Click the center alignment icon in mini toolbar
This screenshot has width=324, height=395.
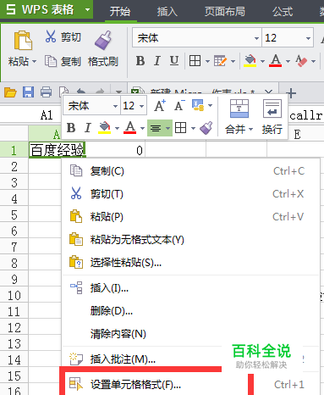[156, 129]
